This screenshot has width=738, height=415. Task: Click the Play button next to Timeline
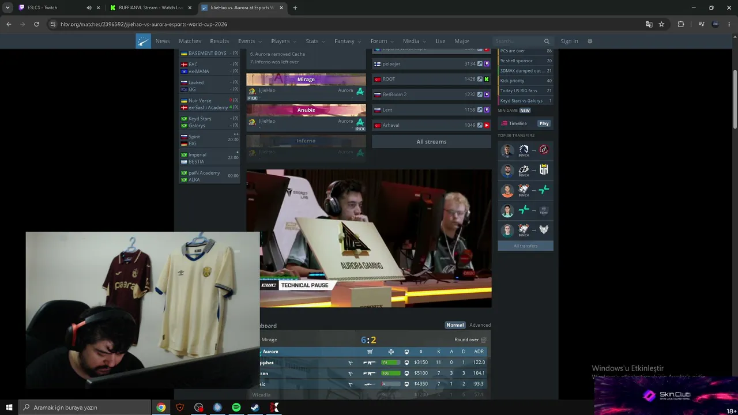point(544,123)
